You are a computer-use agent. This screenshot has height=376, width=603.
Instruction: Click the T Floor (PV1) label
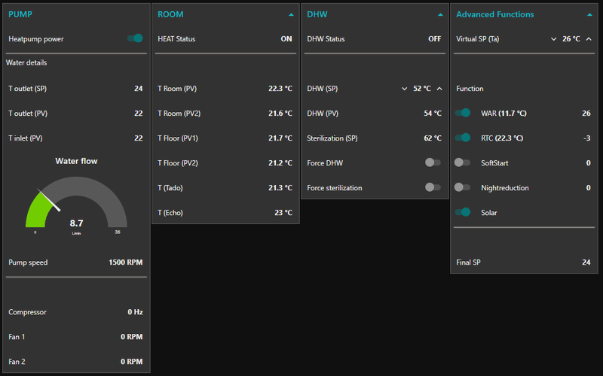tap(178, 138)
